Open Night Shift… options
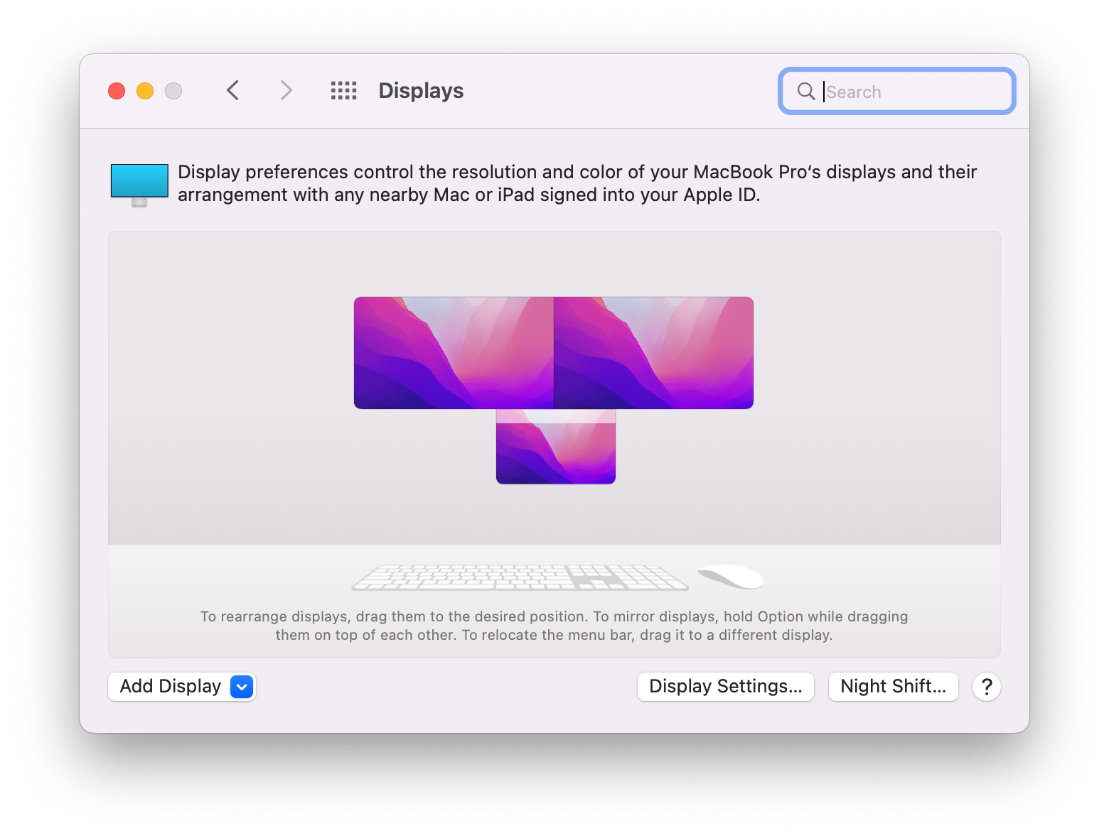Screen dimensions: 1109x838 [893, 686]
